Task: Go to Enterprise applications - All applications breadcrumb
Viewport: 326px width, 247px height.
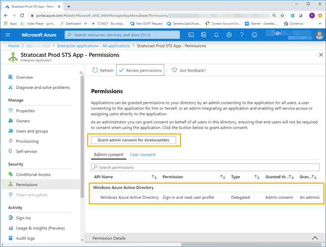Action: [94, 46]
